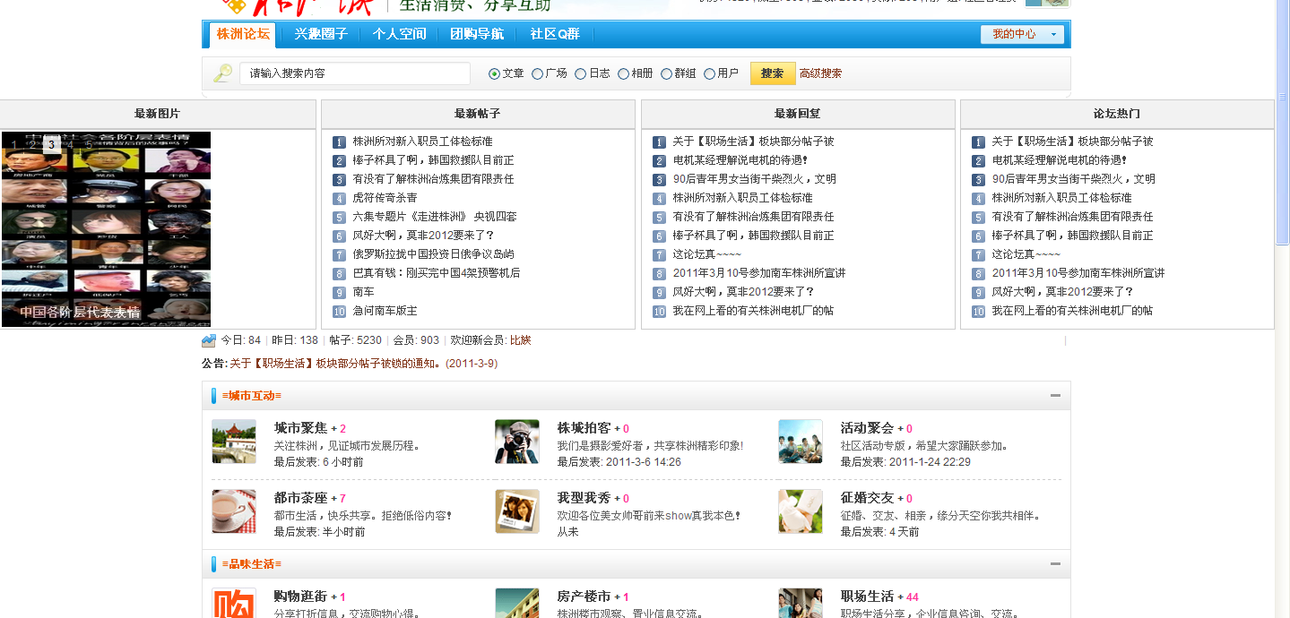
Task: Open the 我型我秀 photo icon
Action: click(517, 511)
